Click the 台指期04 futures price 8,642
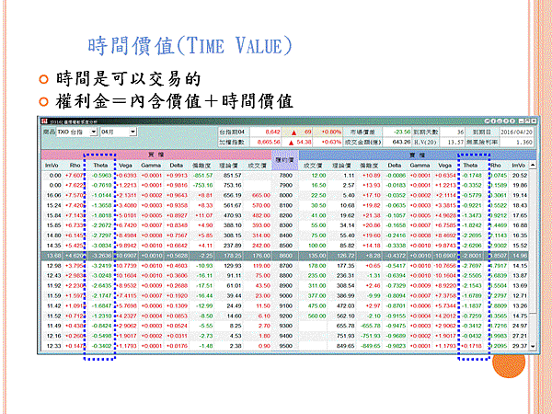 (x=272, y=132)
